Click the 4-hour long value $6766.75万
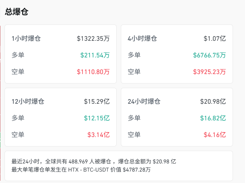This screenshot has width=245, height=183. (x=209, y=55)
